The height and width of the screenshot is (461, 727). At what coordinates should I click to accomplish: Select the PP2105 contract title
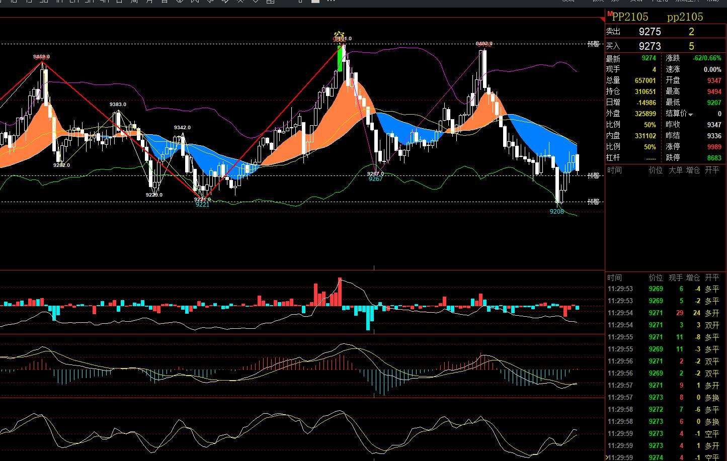coord(630,17)
